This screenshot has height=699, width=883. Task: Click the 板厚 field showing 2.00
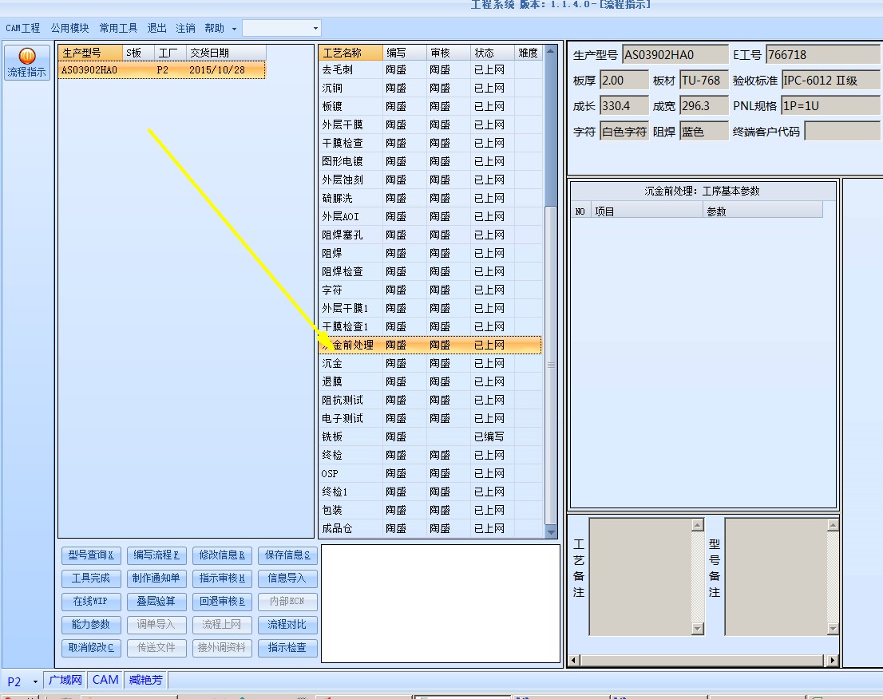pos(624,81)
